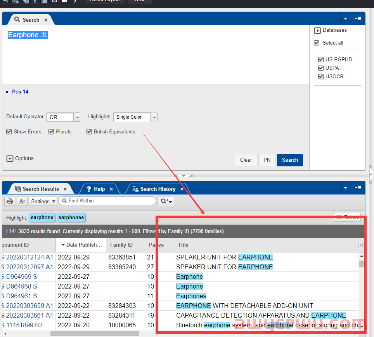Click the print icon in Search Results toolbar
Viewport: 374px width, 337px height.
tap(10, 201)
